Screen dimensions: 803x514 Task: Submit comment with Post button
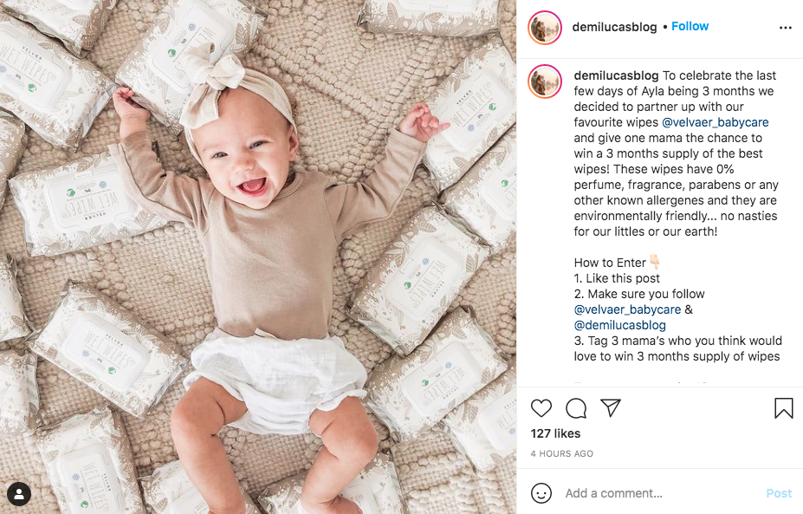pyautogui.click(x=779, y=493)
